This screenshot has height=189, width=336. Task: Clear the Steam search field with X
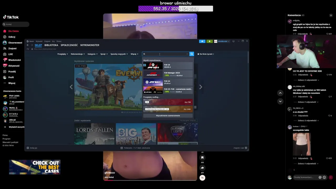click(x=187, y=54)
